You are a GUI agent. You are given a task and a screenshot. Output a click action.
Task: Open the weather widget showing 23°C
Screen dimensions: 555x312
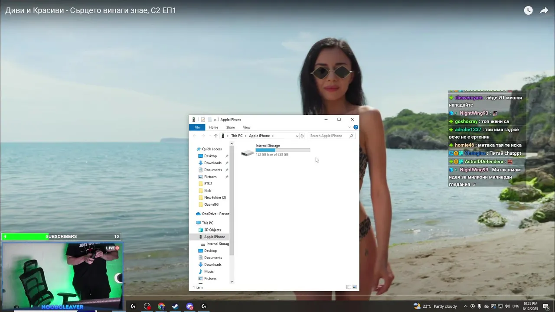pos(435,306)
